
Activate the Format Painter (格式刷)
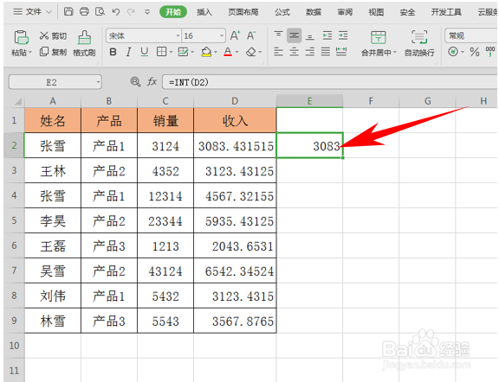[x=84, y=43]
